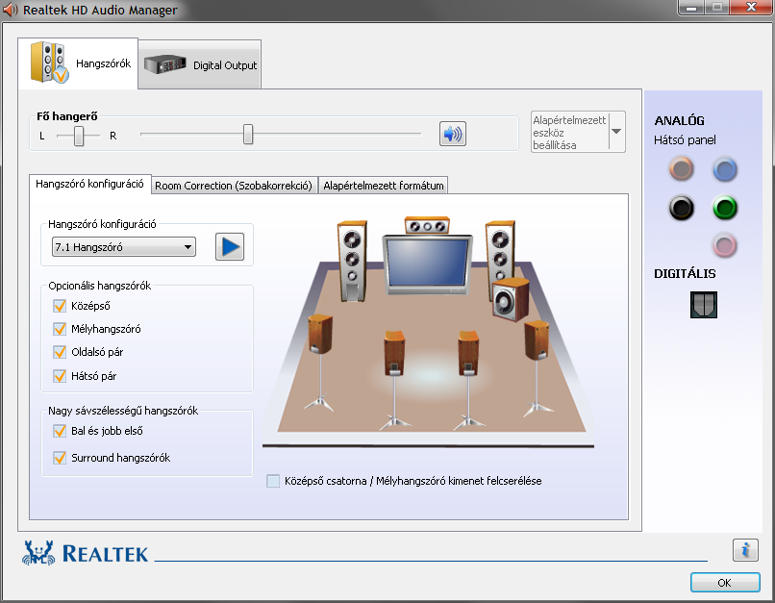Confirm with the OK button
Viewport: 775px width, 603px height.
pos(725,582)
